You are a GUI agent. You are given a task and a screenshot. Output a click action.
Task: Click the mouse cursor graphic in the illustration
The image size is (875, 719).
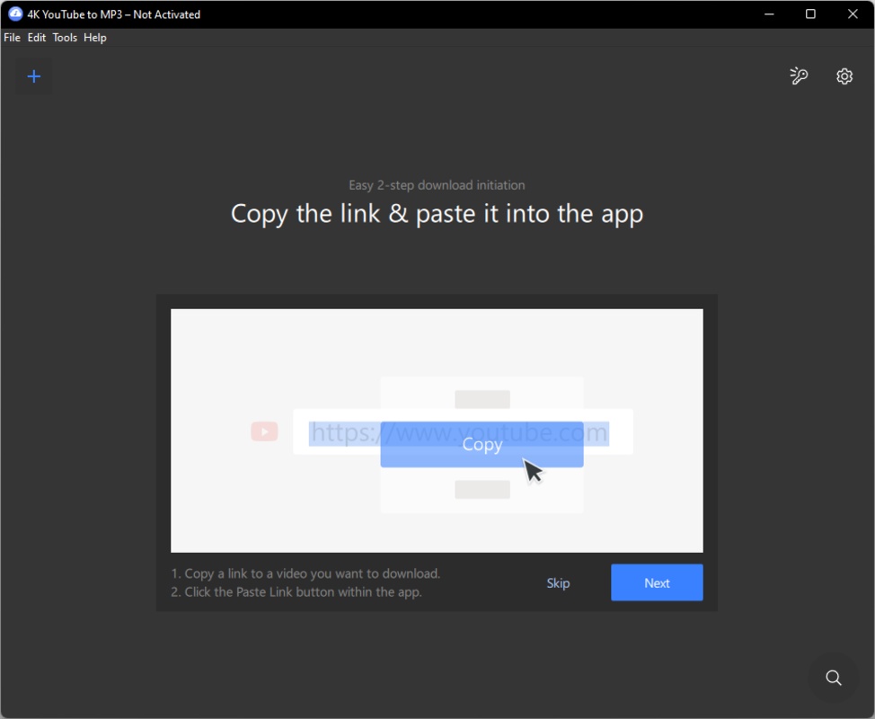(x=534, y=470)
